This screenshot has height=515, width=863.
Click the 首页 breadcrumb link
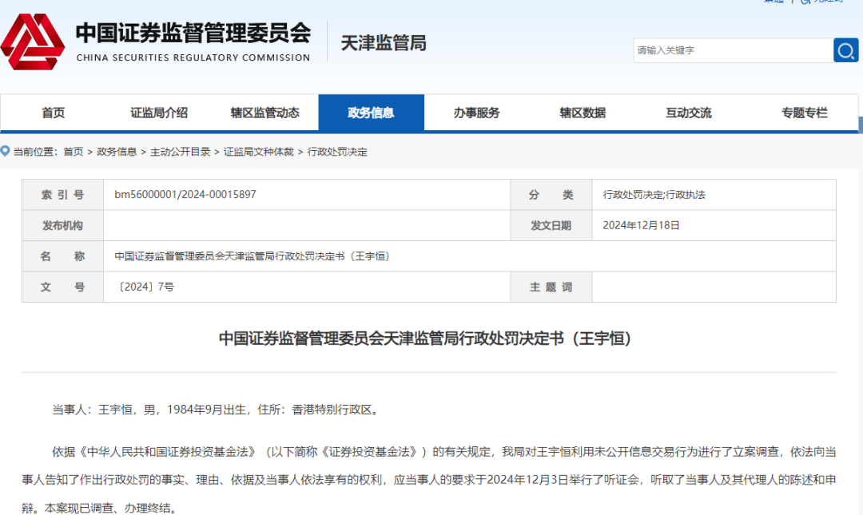[x=72, y=151]
